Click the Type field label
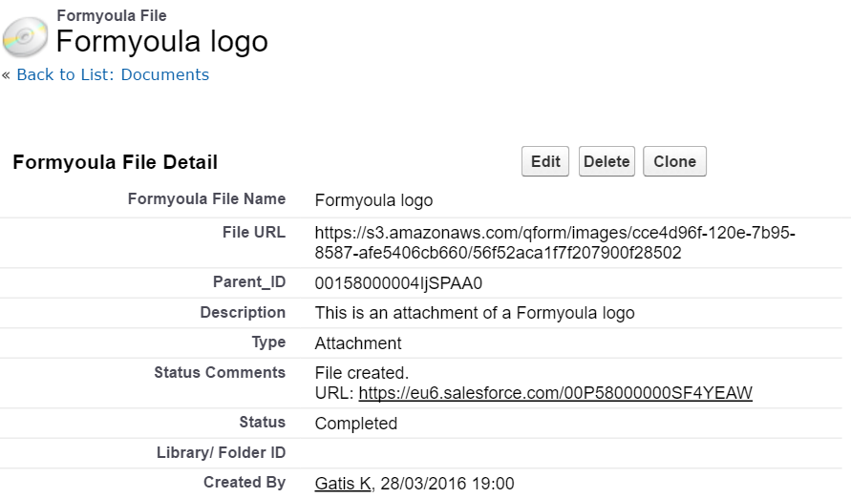851x498 pixels. coord(268,342)
